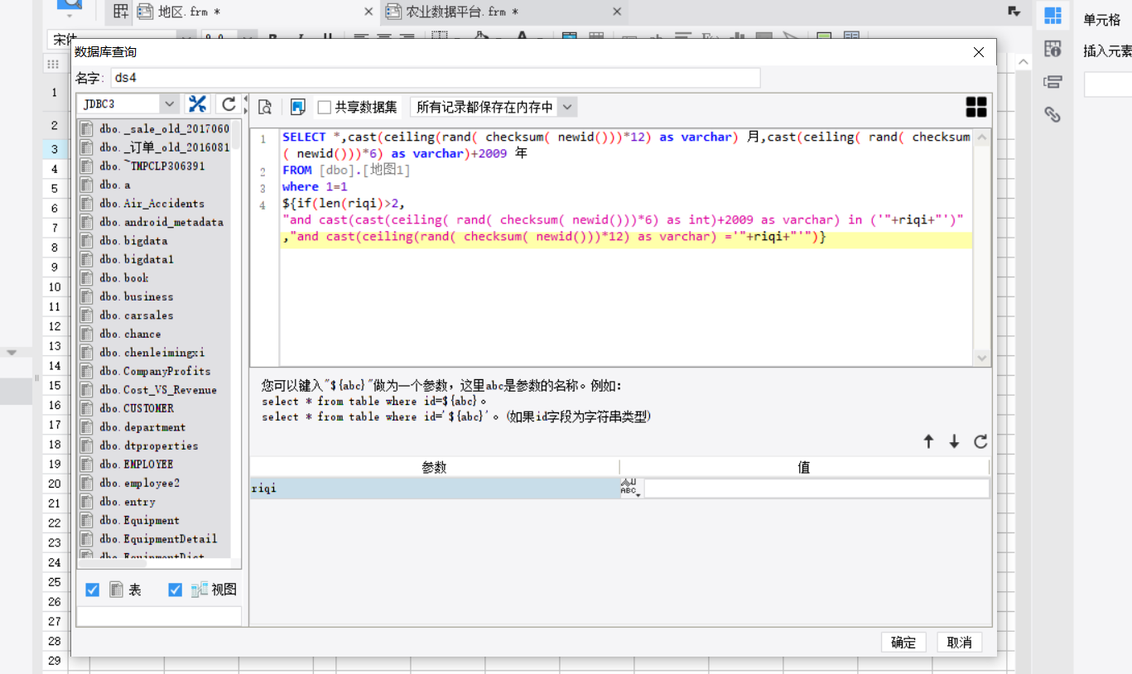Click the table icon beside 表 checkbox

click(117, 590)
